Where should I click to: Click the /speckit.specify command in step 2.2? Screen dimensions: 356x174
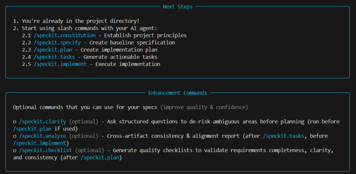click(57, 43)
